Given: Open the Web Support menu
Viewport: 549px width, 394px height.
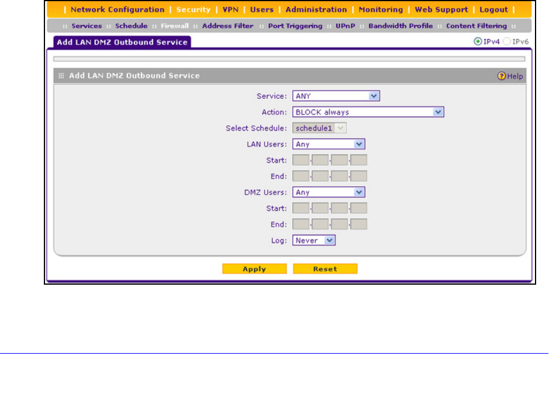Looking at the screenshot, I should [x=441, y=9].
